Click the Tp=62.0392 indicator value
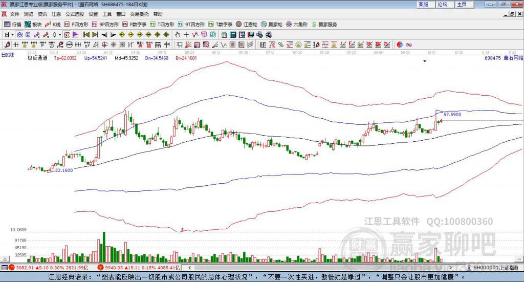Viewport: 524px width, 282px height. tap(65, 58)
